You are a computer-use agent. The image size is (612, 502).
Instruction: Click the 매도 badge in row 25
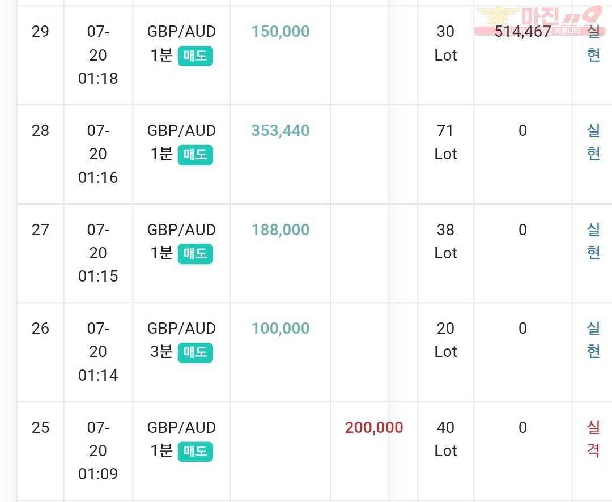point(195,451)
